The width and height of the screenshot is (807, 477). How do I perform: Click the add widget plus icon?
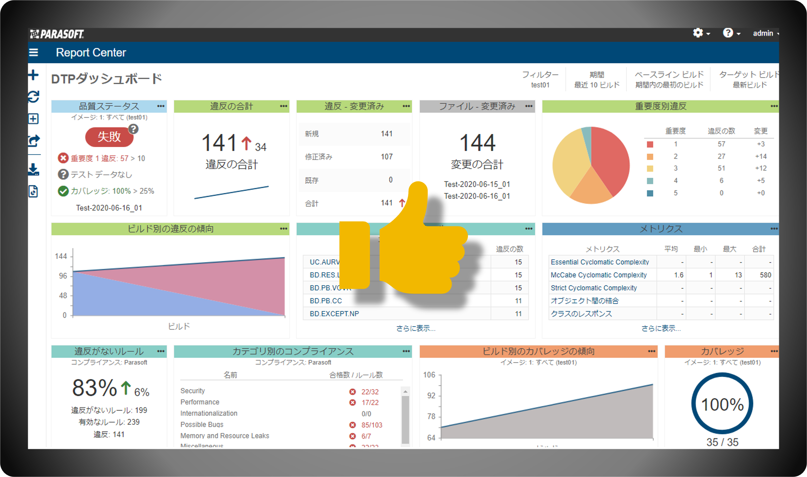point(33,75)
